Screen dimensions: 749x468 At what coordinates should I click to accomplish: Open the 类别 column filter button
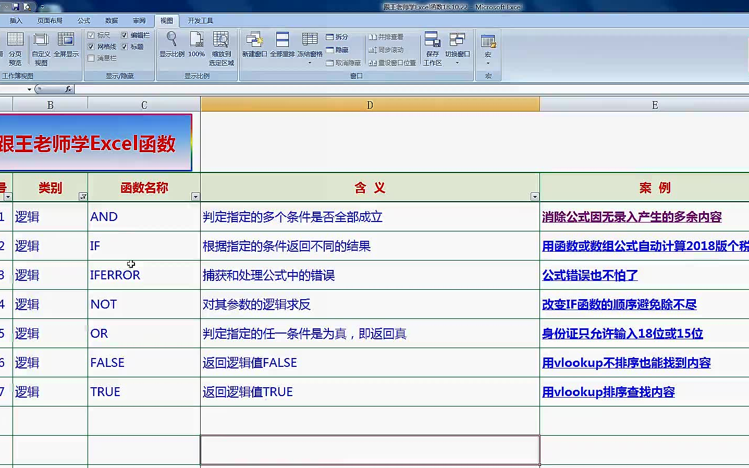pos(83,196)
